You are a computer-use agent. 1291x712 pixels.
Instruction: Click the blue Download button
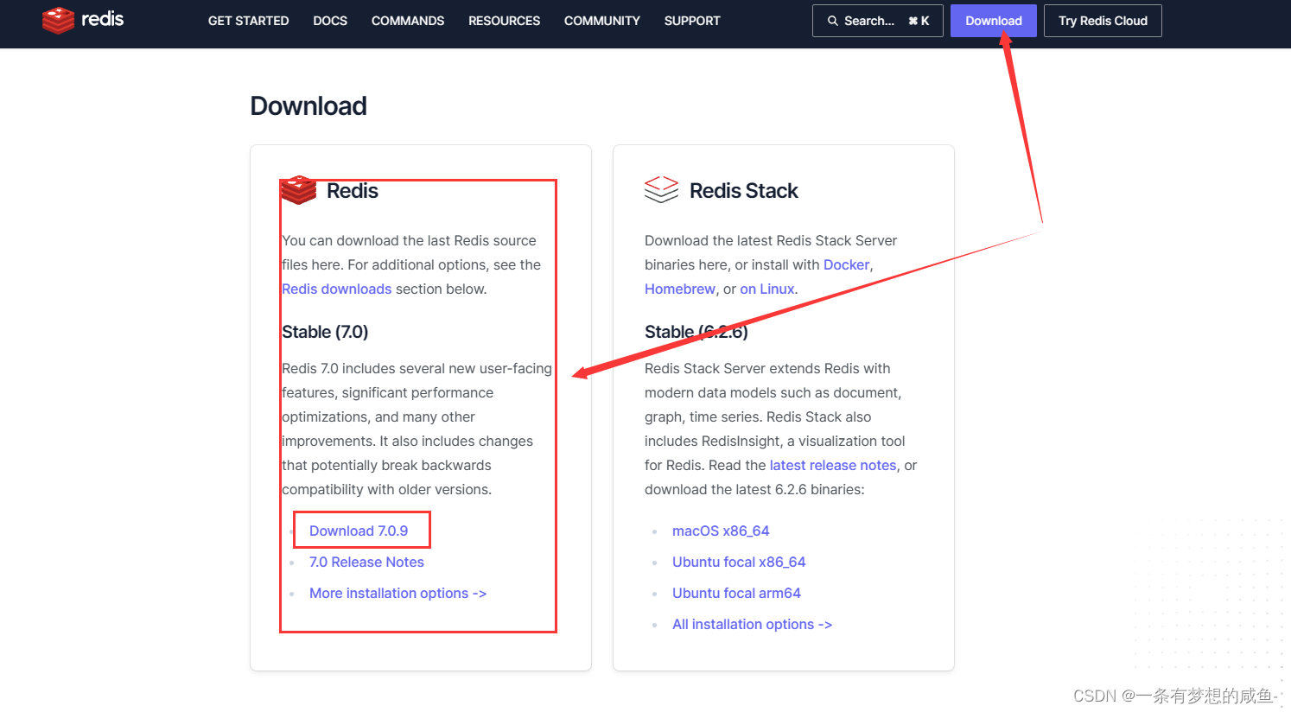[994, 21]
